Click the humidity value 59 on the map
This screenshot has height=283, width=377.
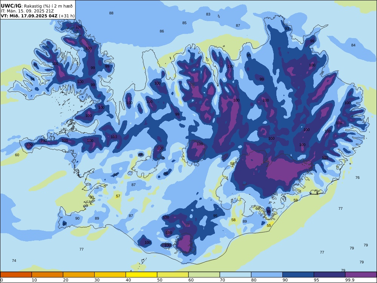pos(296,200)
